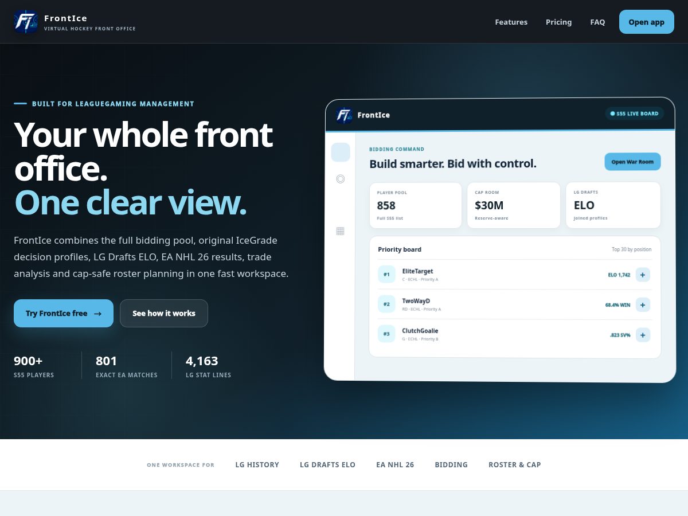Click Open War Room button
The height and width of the screenshot is (516, 688).
tap(632, 162)
